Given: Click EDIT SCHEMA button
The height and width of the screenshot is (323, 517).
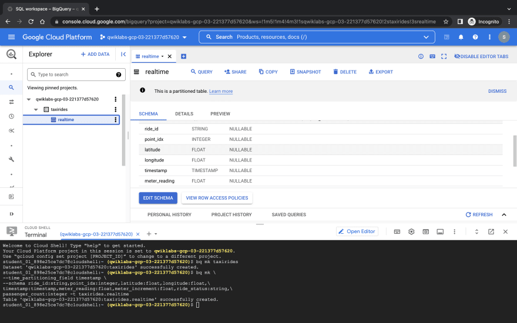Looking at the screenshot, I should [x=158, y=198].
